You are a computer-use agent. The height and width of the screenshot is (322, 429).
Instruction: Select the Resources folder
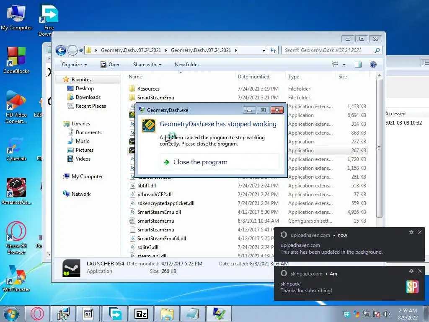tap(148, 89)
